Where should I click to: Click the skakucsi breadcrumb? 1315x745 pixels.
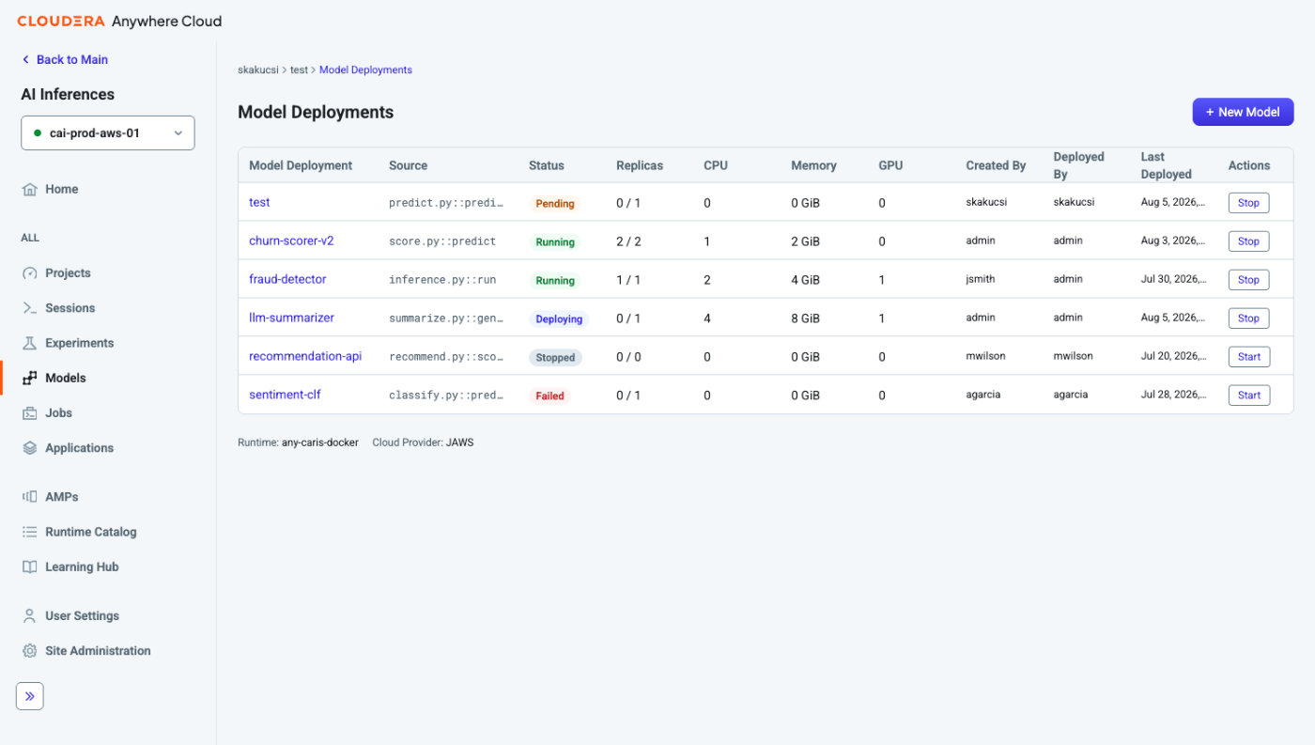coord(258,70)
